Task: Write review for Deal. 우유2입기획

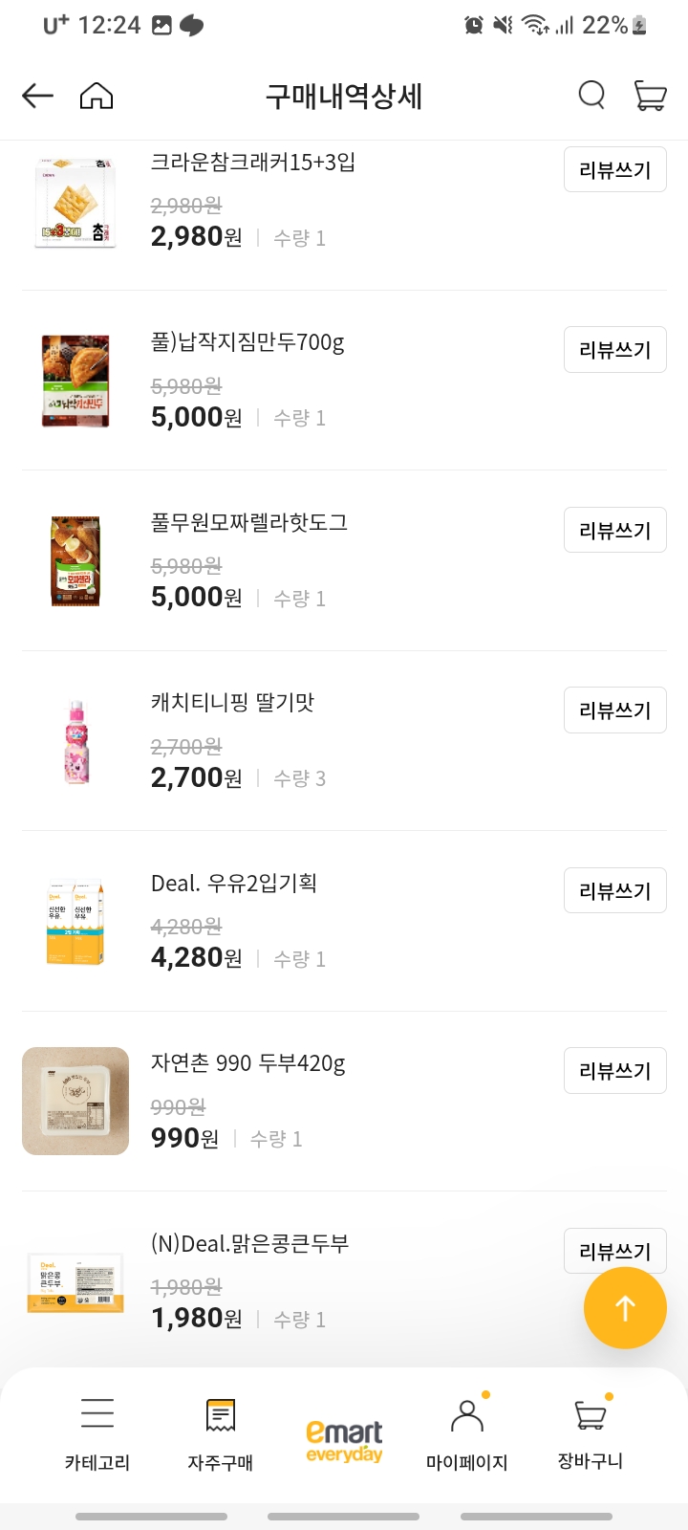Action: (614, 891)
